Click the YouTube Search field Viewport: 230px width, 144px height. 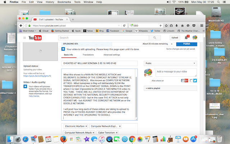pos(103,37)
